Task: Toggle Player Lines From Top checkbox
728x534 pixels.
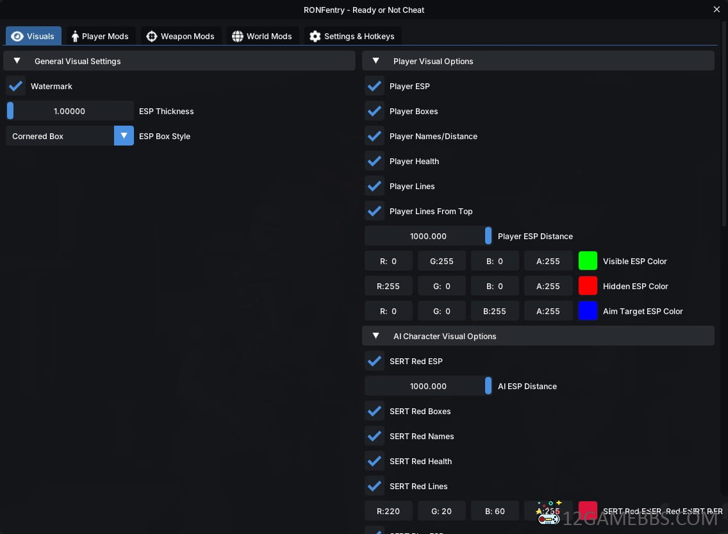Action: [375, 212]
